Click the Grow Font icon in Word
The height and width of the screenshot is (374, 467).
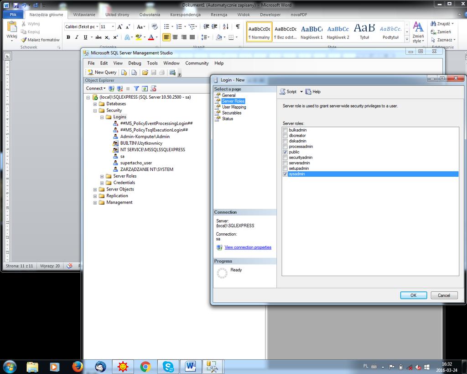coord(120,27)
